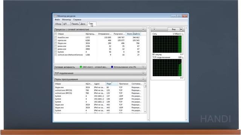Viewport: 241px width, 135px height.
Task: Click the listening ports scrollbar down arrow
Action: (145, 112)
